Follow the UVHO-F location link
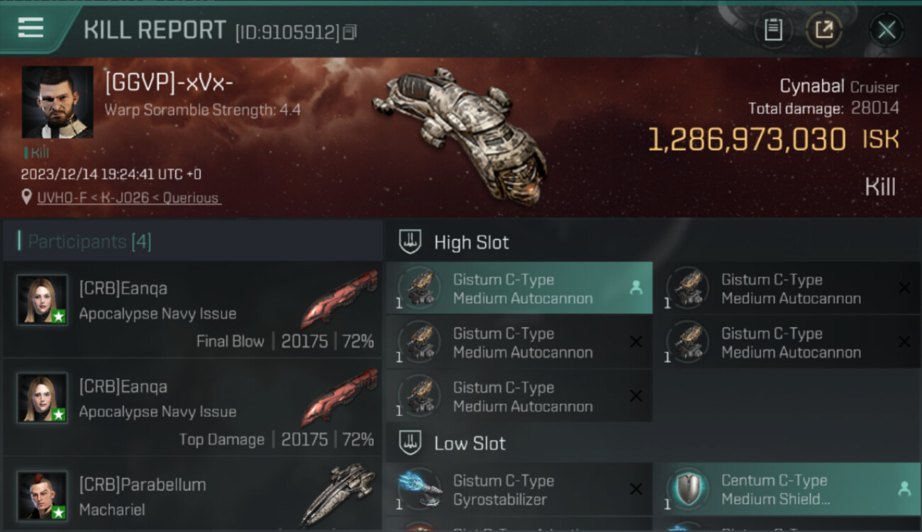This screenshot has height=532, width=922. coord(128,198)
